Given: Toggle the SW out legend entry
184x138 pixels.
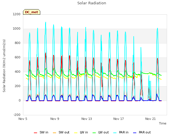Looking at the screenshot, I should coord(61,132).
